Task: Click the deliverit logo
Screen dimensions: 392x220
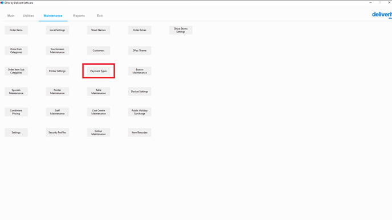Action: coord(382,15)
